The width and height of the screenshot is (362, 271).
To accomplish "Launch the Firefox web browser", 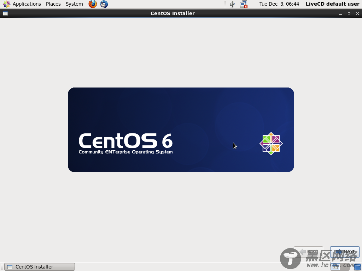I will (x=93, y=4).
